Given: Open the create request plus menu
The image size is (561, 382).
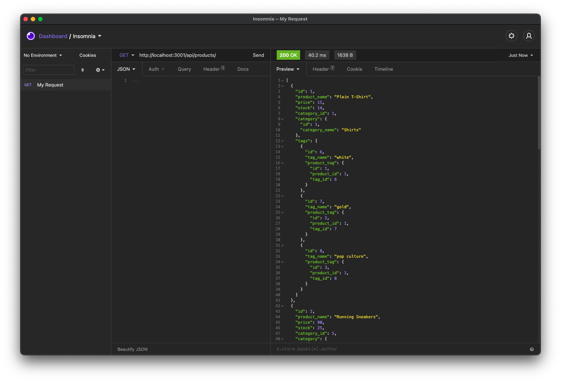Looking at the screenshot, I should tap(100, 70).
